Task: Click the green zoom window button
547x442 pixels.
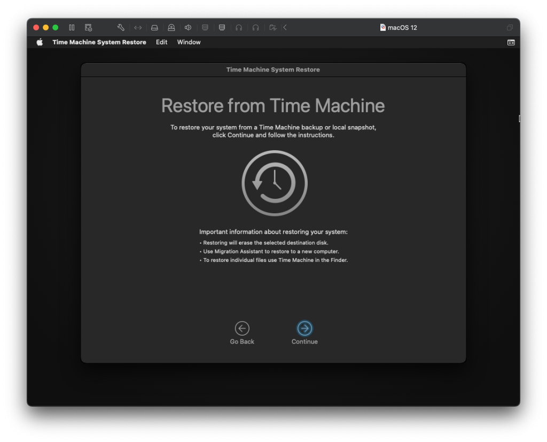Action: 55,27
